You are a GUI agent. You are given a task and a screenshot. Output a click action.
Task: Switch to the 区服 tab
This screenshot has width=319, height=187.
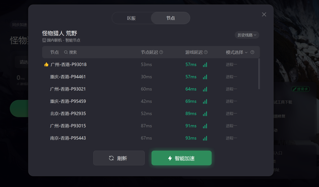pos(131,18)
